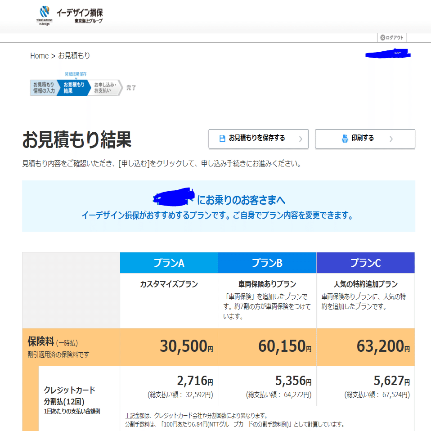Switch to the お申し込み・お支払い step
431x431 pixels.
pyautogui.click(x=104, y=86)
